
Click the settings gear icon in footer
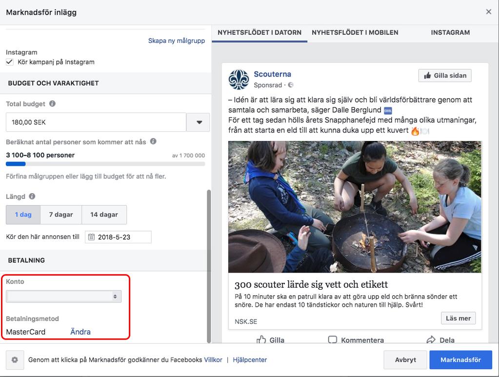(15, 360)
